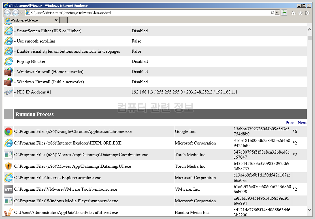
Task: Click the IE icon beside SmartScreen Filter
Action: [8, 31]
